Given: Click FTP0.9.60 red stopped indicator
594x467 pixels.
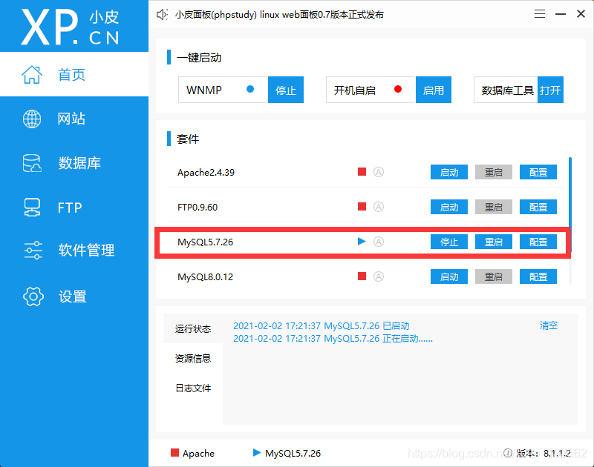Looking at the screenshot, I should [362, 207].
